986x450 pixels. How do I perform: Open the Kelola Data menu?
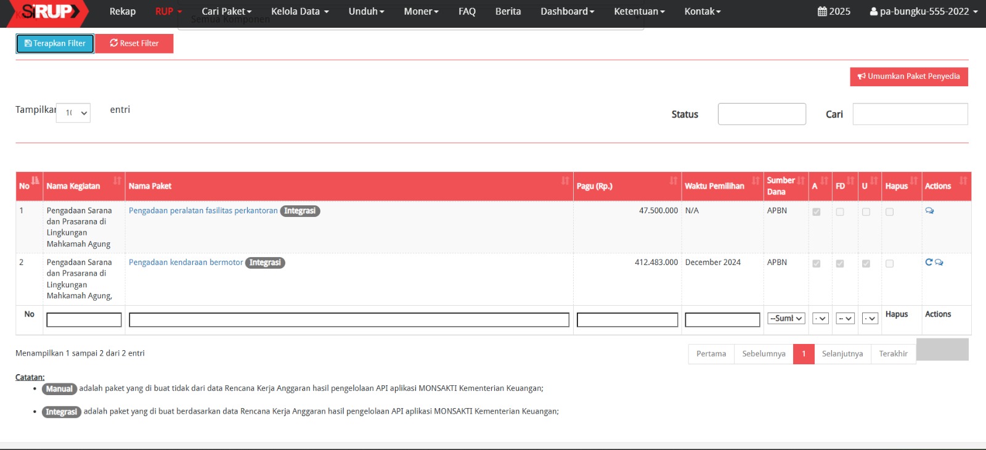point(299,12)
